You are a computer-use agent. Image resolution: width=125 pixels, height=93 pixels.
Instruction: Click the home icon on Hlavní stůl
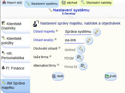[4, 3]
